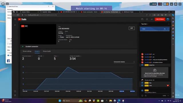Open the Roblox game settings gear
Screen dimensions: 183x103
click(x=176, y=4)
